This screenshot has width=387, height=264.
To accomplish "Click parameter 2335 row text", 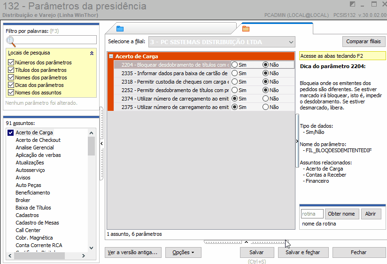I will point(175,73).
